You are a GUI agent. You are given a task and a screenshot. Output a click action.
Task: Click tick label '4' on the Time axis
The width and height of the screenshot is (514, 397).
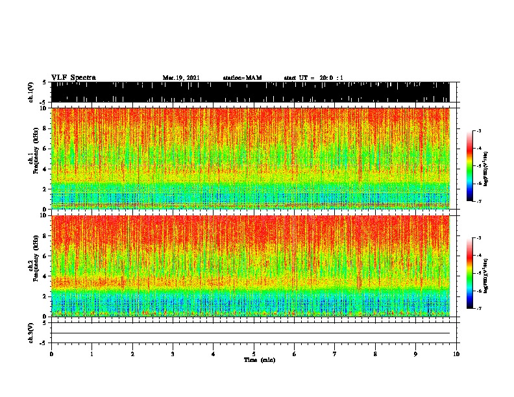tap(214, 354)
